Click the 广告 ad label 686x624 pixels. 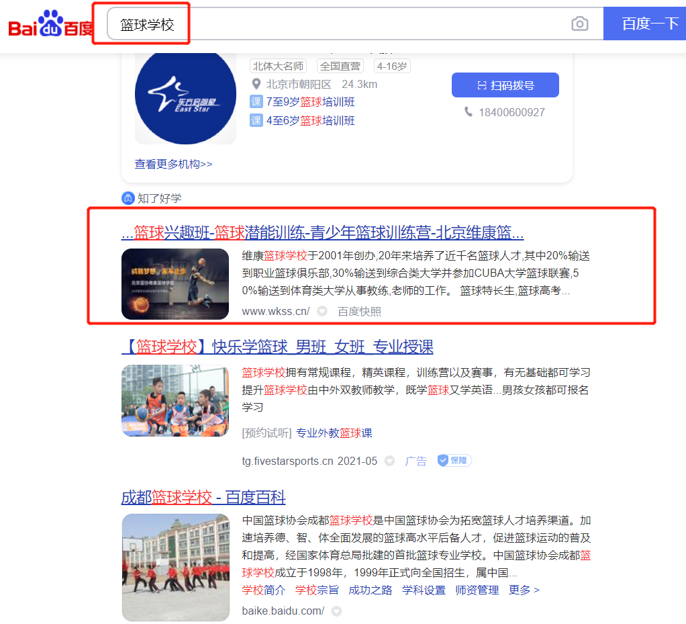coord(415,461)
